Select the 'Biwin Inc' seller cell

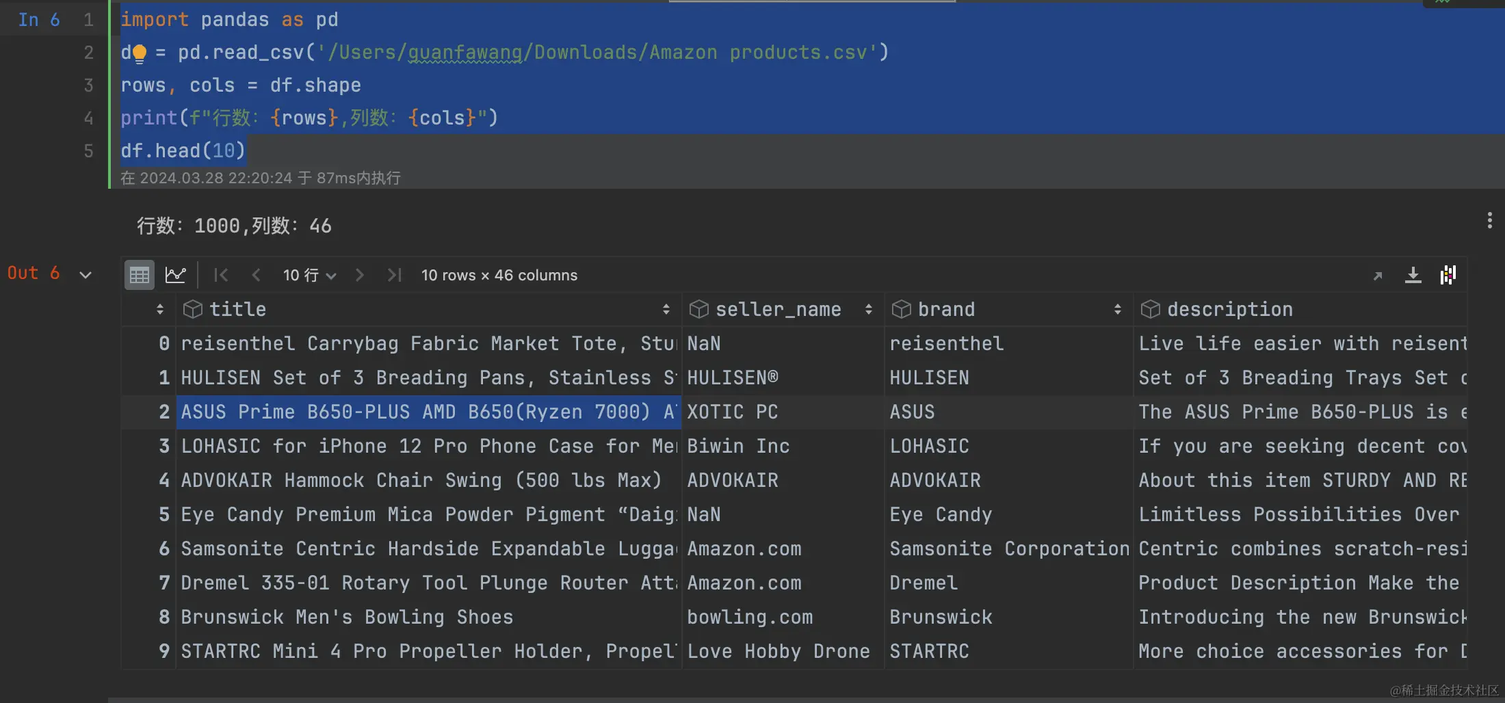pos(783,446)
